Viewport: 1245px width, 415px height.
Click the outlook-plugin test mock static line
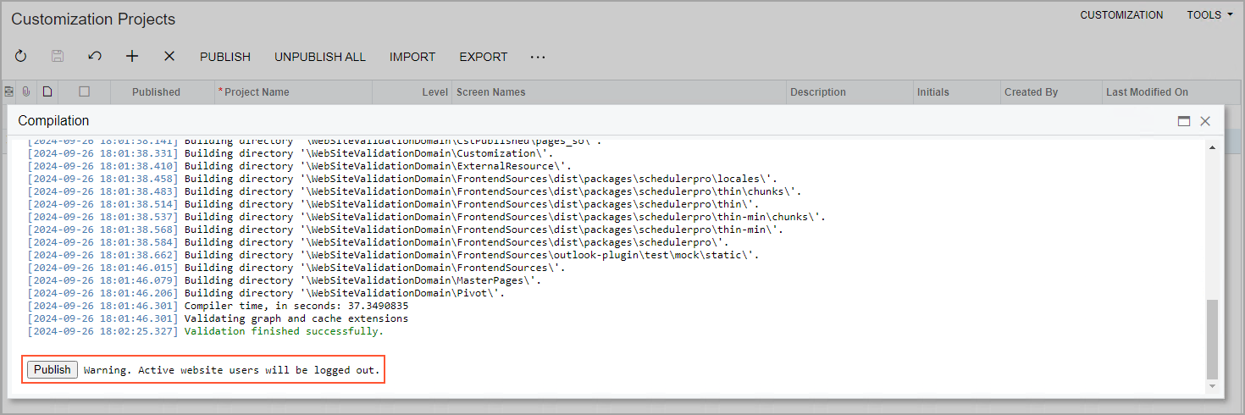click(472, 255)
